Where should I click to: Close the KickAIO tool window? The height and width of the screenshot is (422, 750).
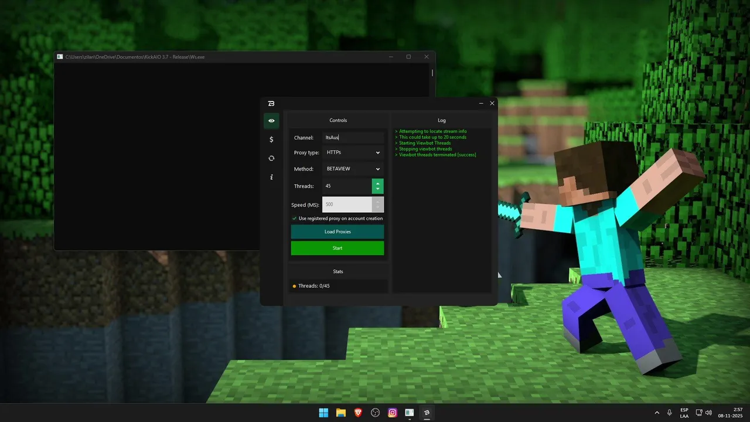(492, 103)
